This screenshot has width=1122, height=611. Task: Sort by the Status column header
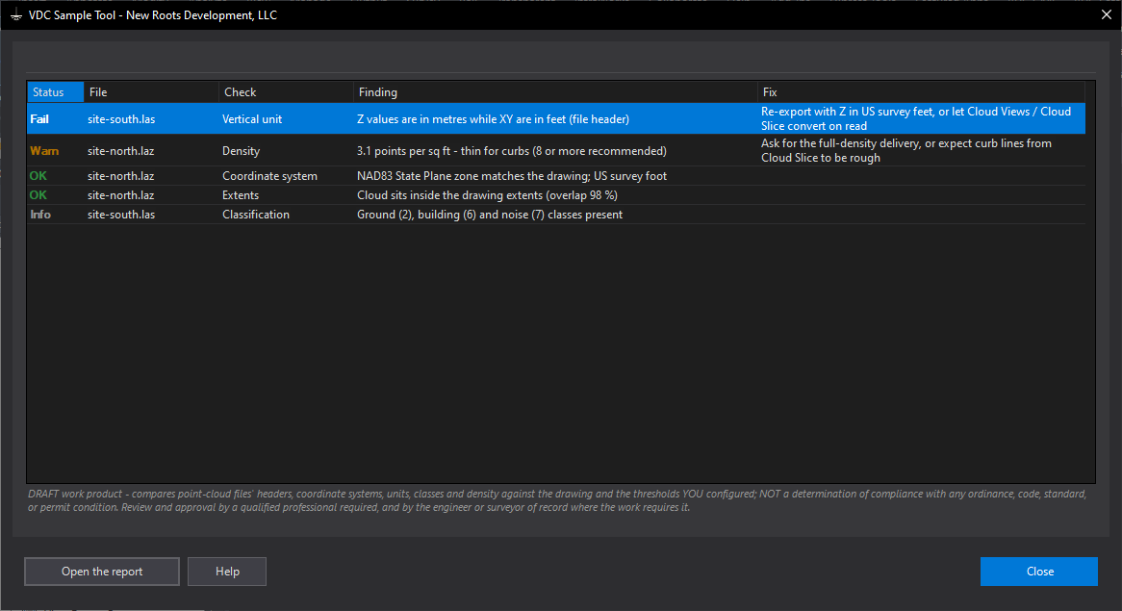point(55,91)
